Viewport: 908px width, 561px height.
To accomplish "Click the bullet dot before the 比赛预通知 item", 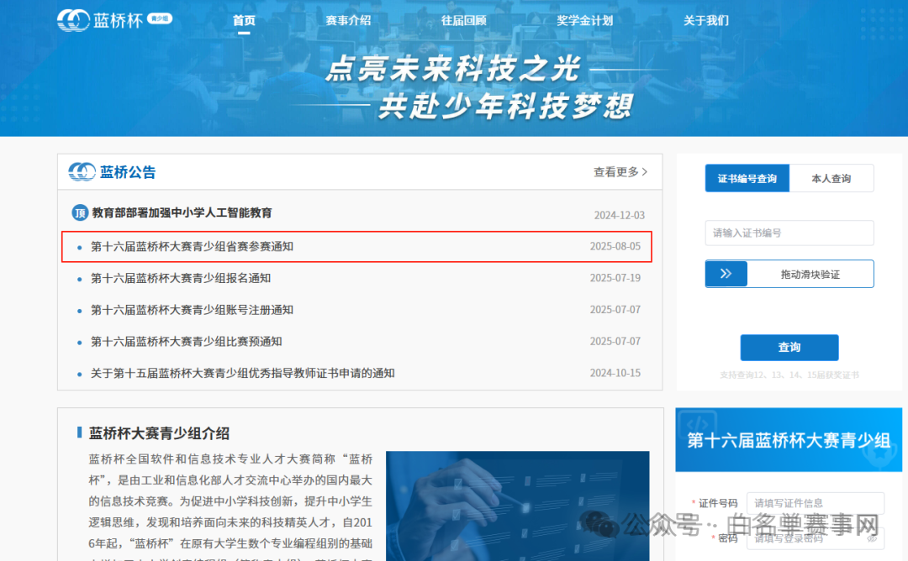I will coord(82,342).
